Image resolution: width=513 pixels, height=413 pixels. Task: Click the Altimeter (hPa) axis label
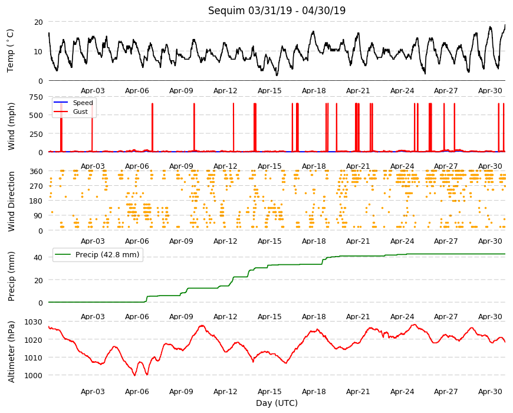tap(11, 352)
